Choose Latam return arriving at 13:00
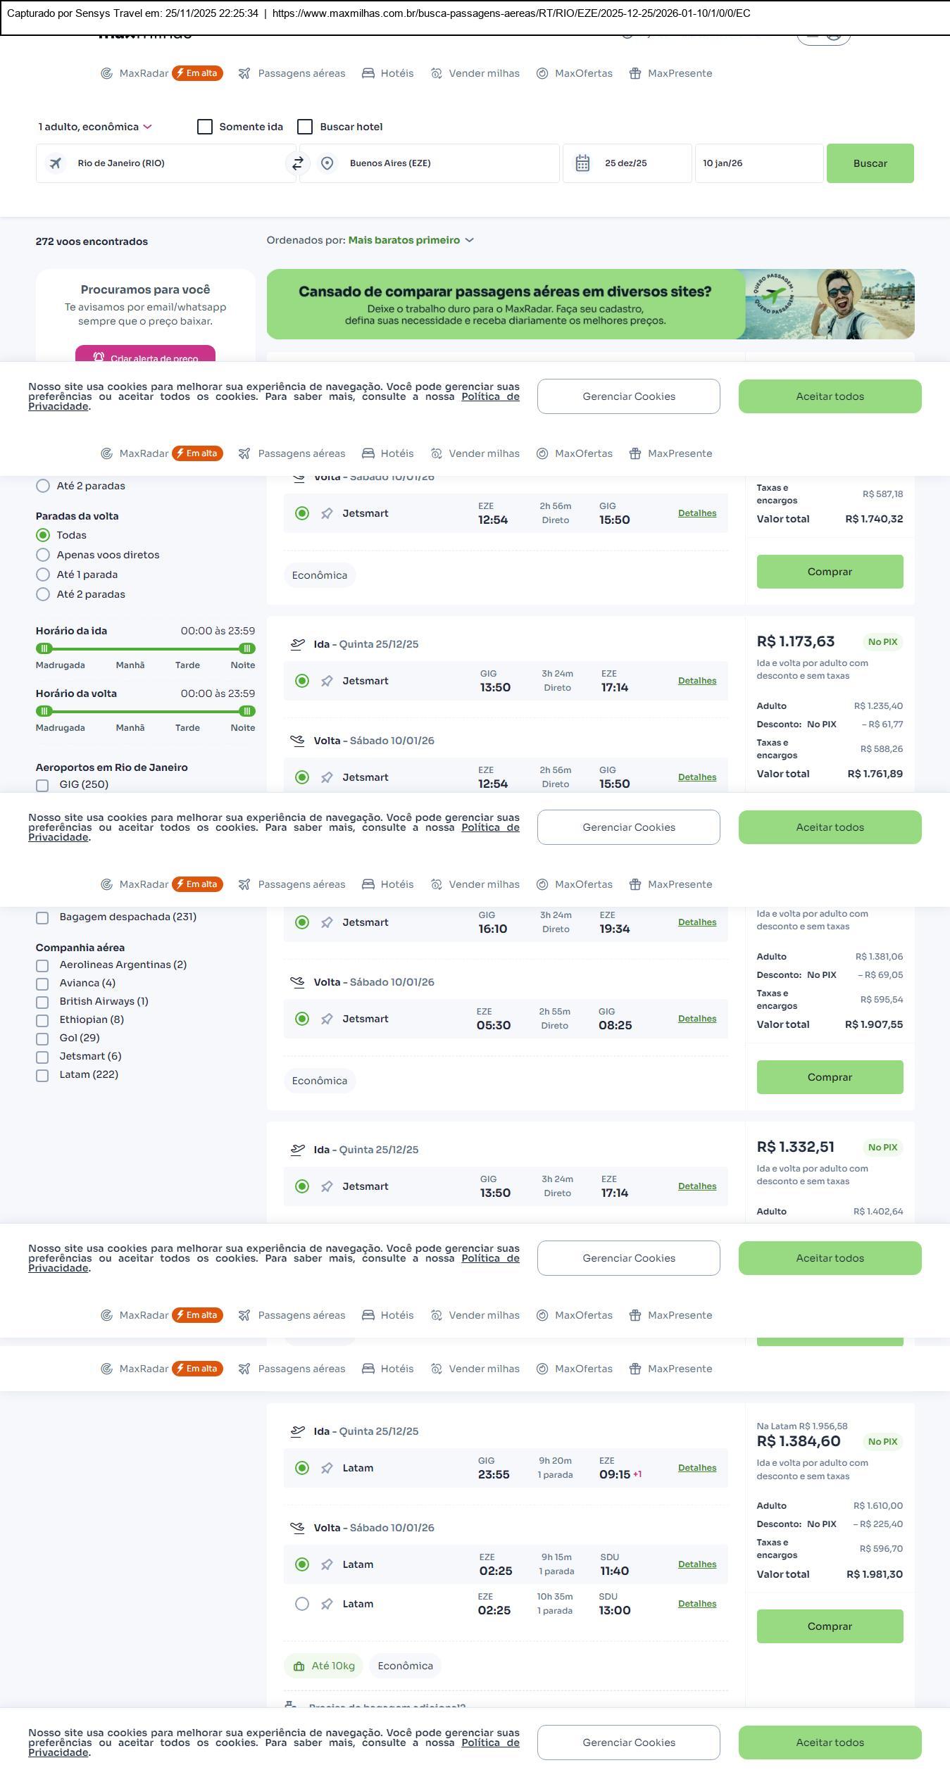This screenshot has height=1777, width=950. pos(302,1604)
